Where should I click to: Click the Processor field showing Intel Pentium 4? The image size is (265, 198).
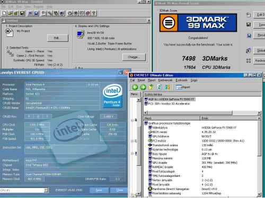[x=56, y=84]
